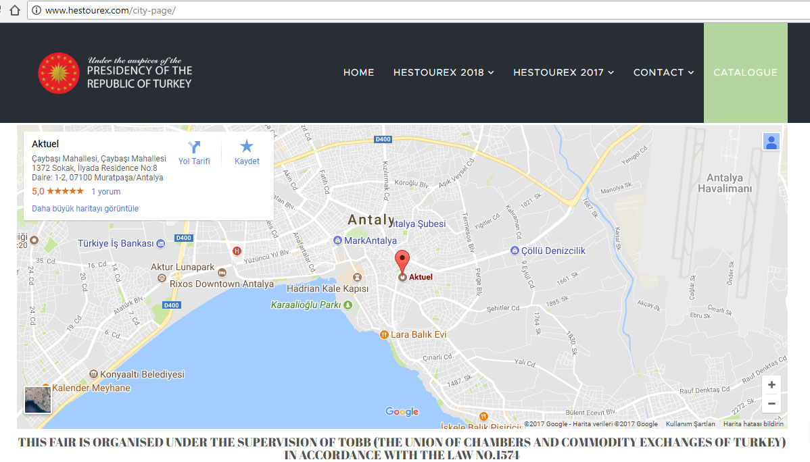This screenshot has height=462, width=810.
Task: Click the 5,0 star rating in info card
Action: point(57,192)
